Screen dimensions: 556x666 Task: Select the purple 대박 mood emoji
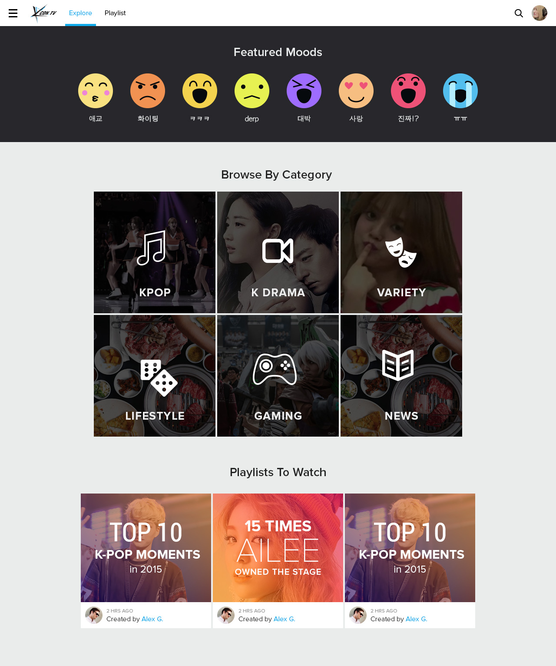pyautogui.click(x=304, y=91)
